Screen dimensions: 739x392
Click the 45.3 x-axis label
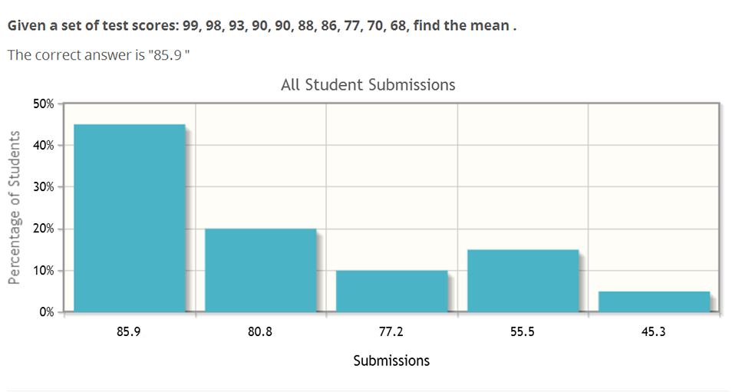(x=653, y=331)
